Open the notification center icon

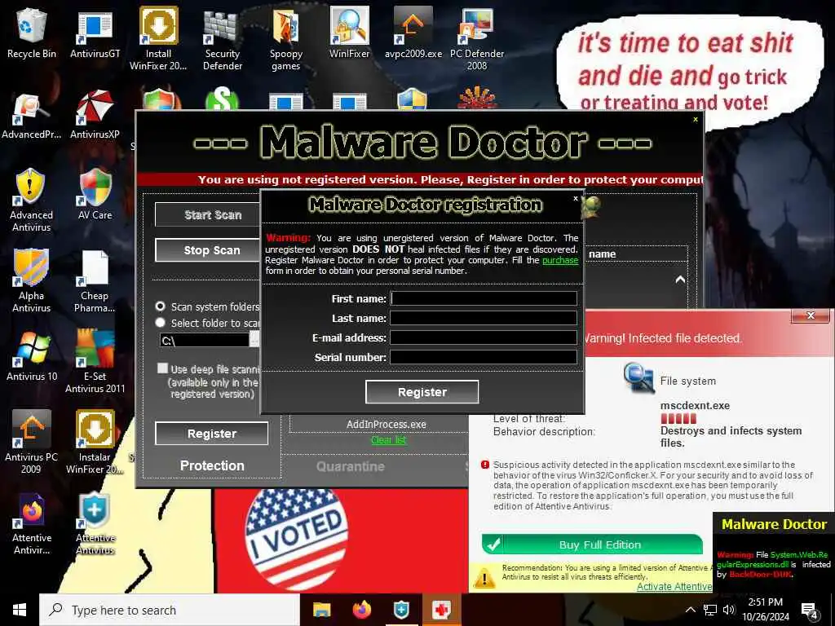(810, 611)
